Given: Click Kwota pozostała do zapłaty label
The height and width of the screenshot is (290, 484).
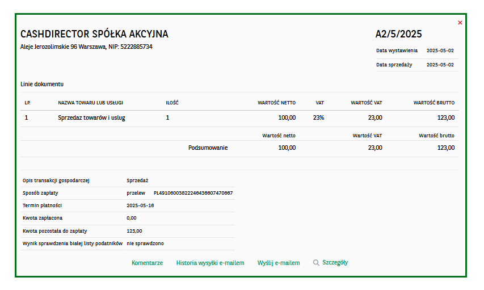Looking at the screenshot, I should 54,231.
